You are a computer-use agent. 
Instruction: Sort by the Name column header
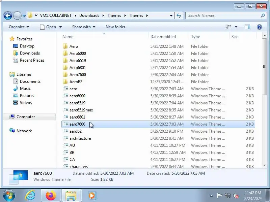pyautogui.click(x=104, y=37)
